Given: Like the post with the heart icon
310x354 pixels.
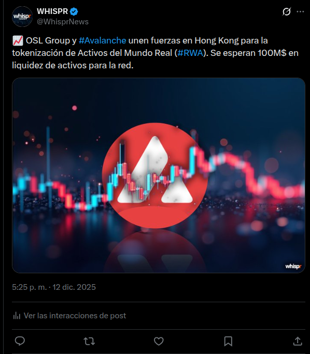Looking at the screenshot, I should coord(159,341).
